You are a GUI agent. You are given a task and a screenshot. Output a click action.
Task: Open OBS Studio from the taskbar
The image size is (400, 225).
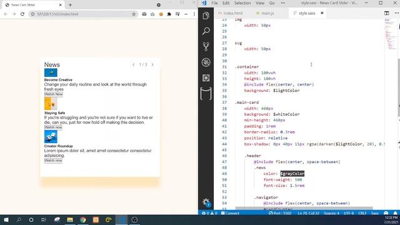coord(134,219)
